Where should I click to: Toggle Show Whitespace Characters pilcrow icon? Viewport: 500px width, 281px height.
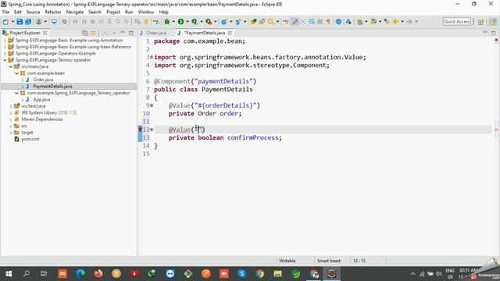pos(328,22)
